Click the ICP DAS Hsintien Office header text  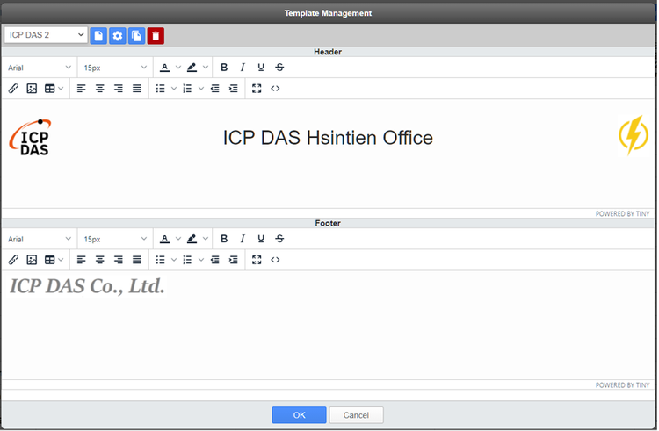pyautogui.click(x=328, y=138)
